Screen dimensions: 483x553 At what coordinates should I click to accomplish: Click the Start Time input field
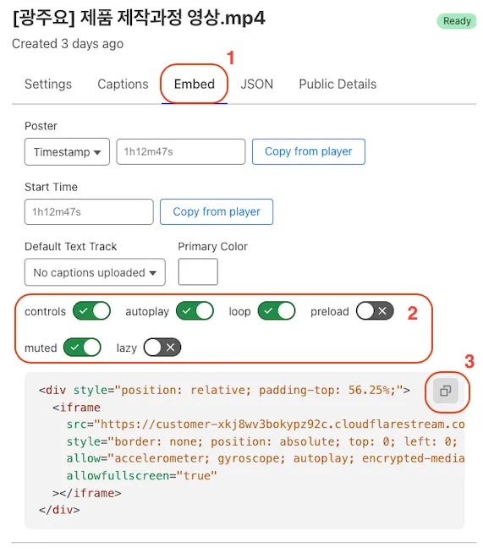pyautogui.click(x=89, y=211)
